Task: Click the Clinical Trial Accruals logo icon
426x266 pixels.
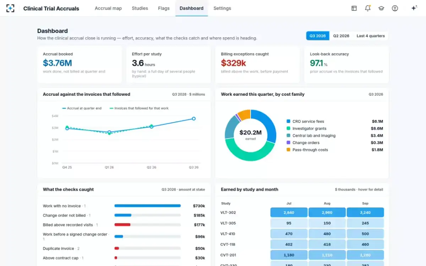Action: coord(10,8)
